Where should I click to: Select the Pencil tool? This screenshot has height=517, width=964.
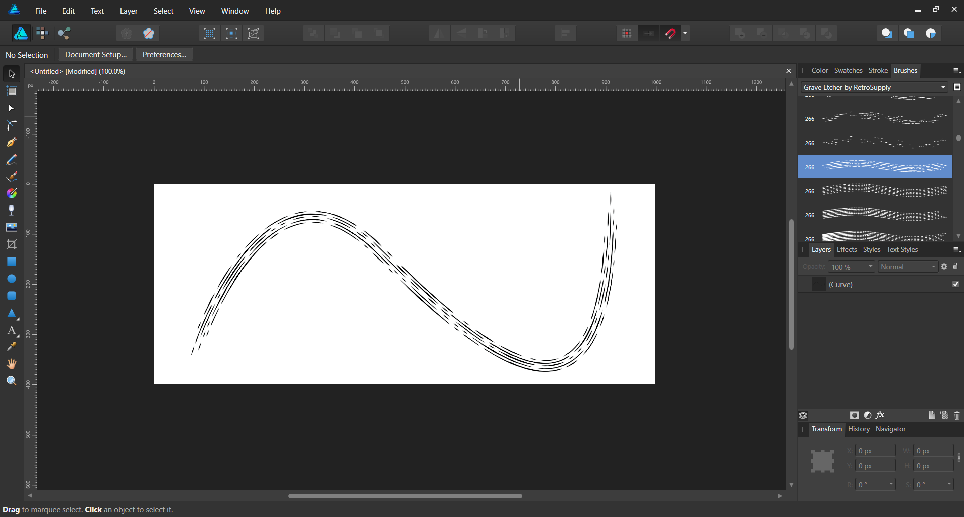tap(12, 160)
